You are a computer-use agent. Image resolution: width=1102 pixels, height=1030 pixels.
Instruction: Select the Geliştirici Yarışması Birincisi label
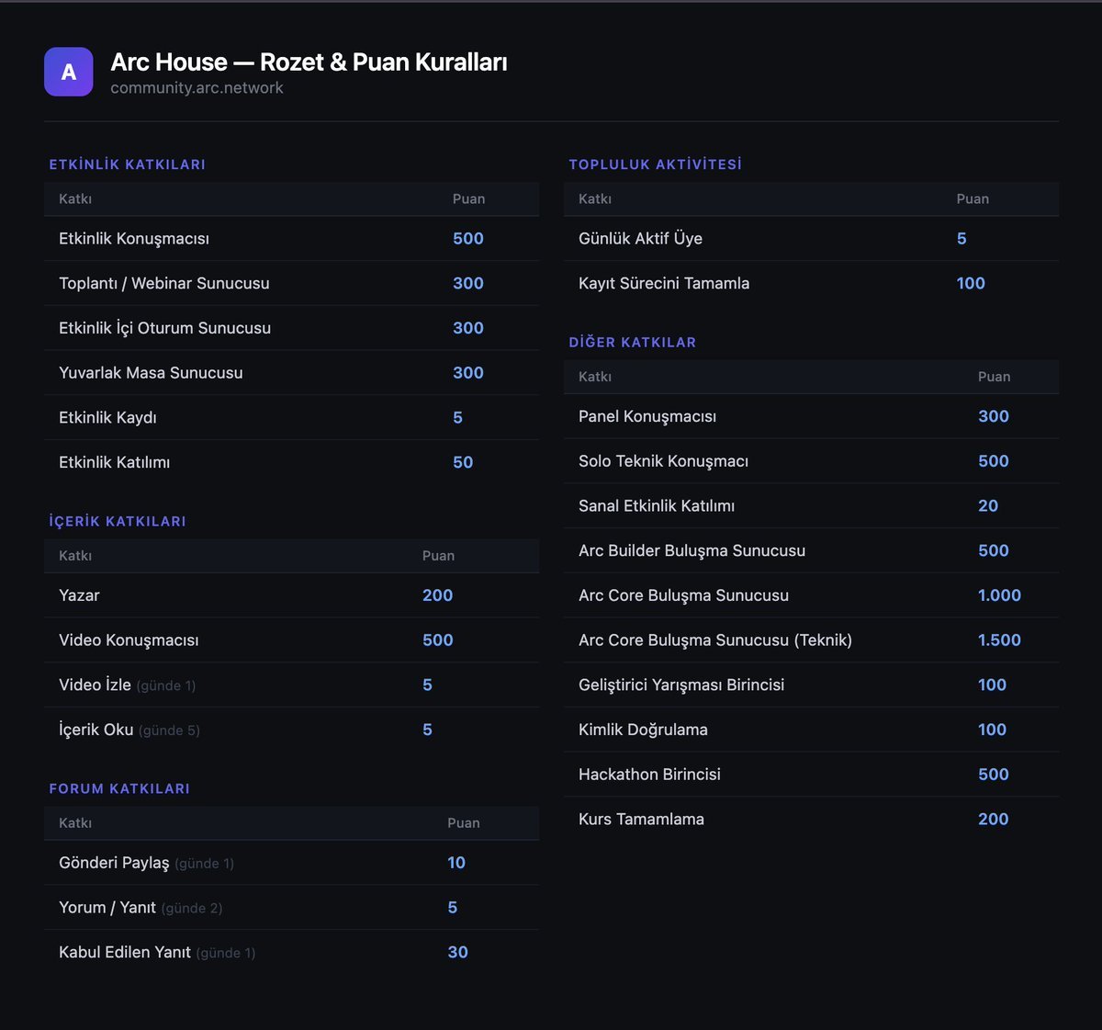pyautogui.click(x=681, y=685)
